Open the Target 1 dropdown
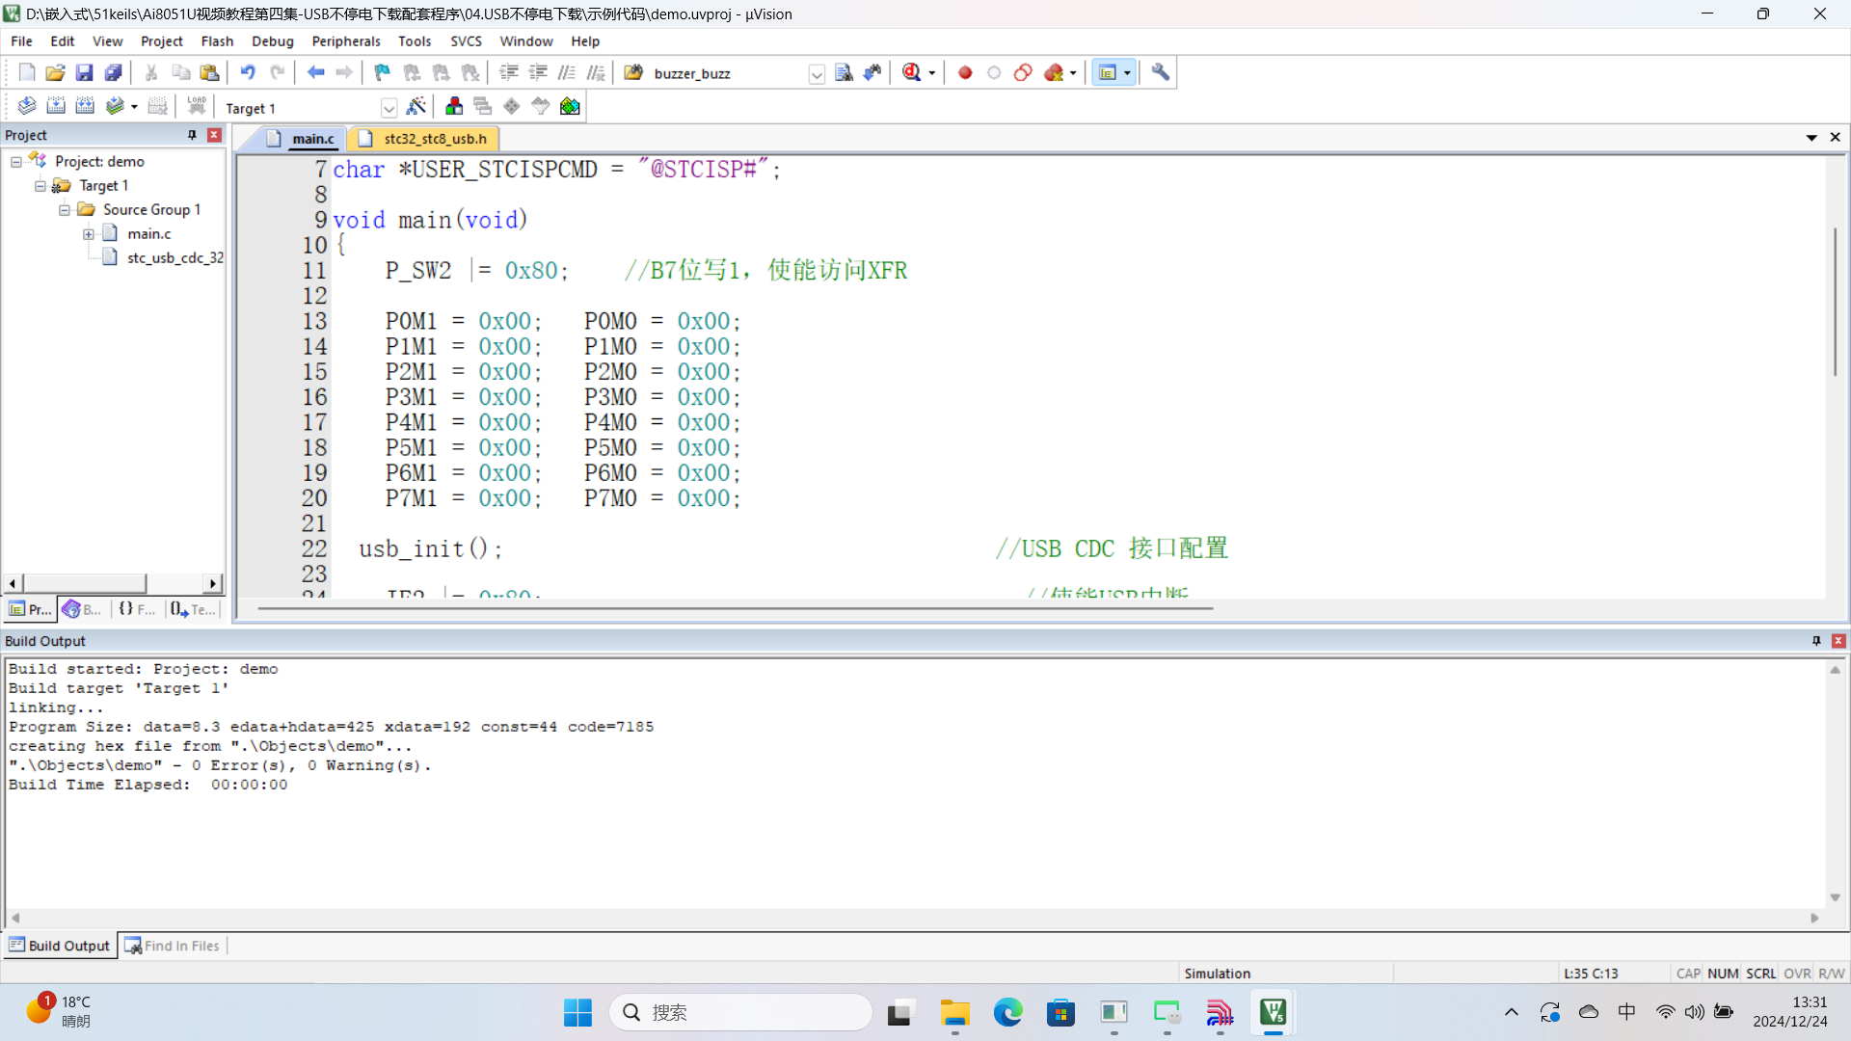Image resolution: width=1851 pixels, height=1041 pixels. click(389, 108)
